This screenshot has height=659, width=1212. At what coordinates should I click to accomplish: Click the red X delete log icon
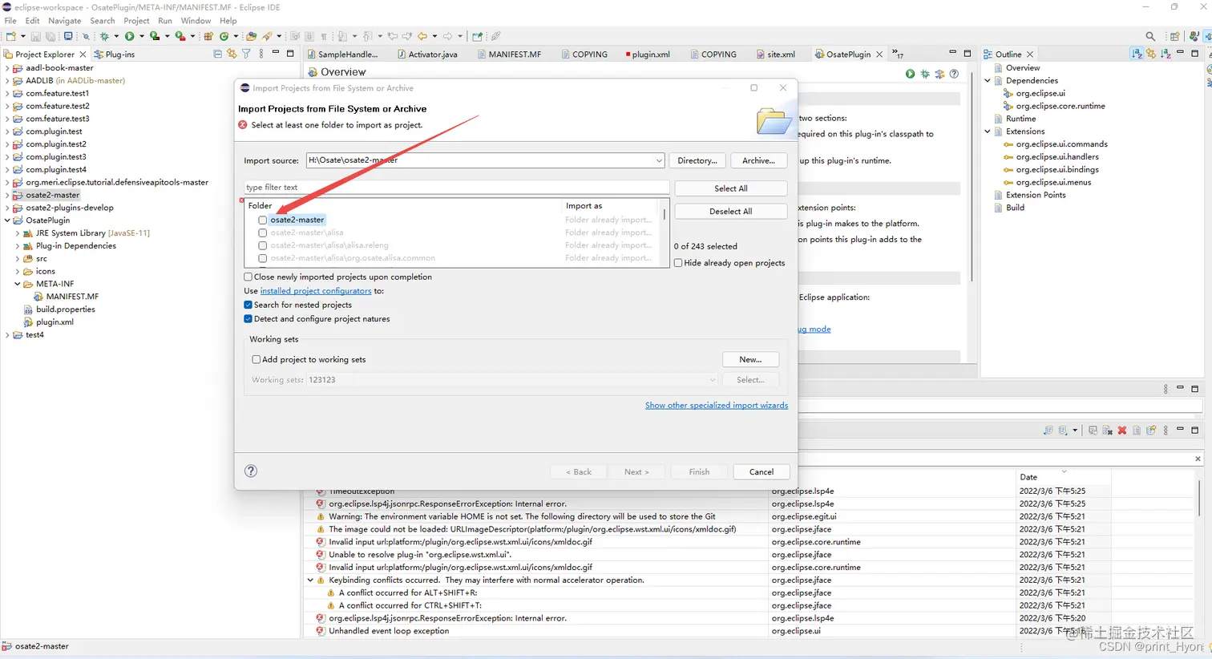pyautogui.click(x=1122, y=431)
